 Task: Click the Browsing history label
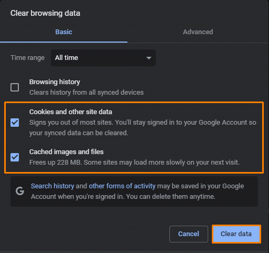point(55,82)
